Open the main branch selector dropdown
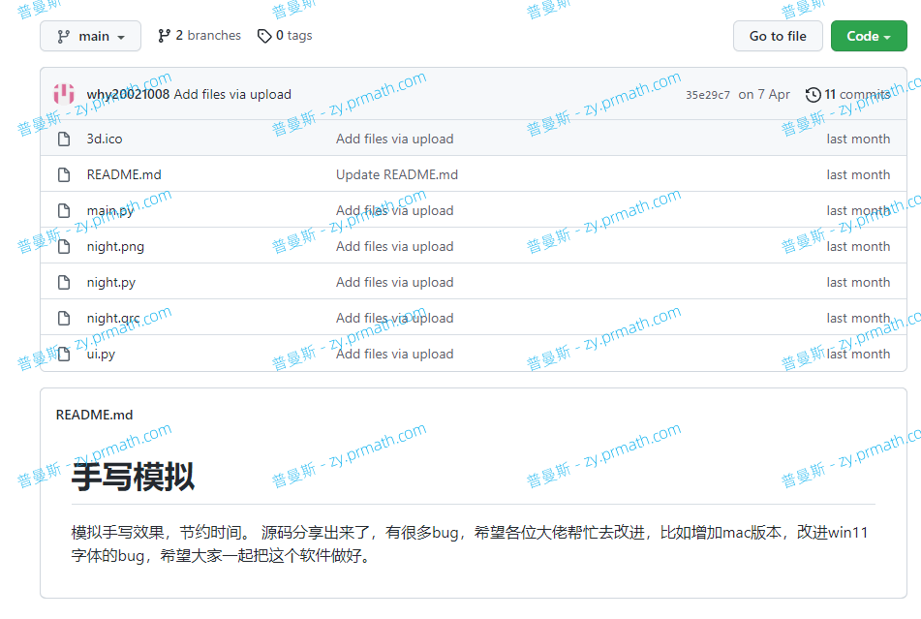Image resolution: width=921 pixels, height=619 pixels. [x=90, y=35]
